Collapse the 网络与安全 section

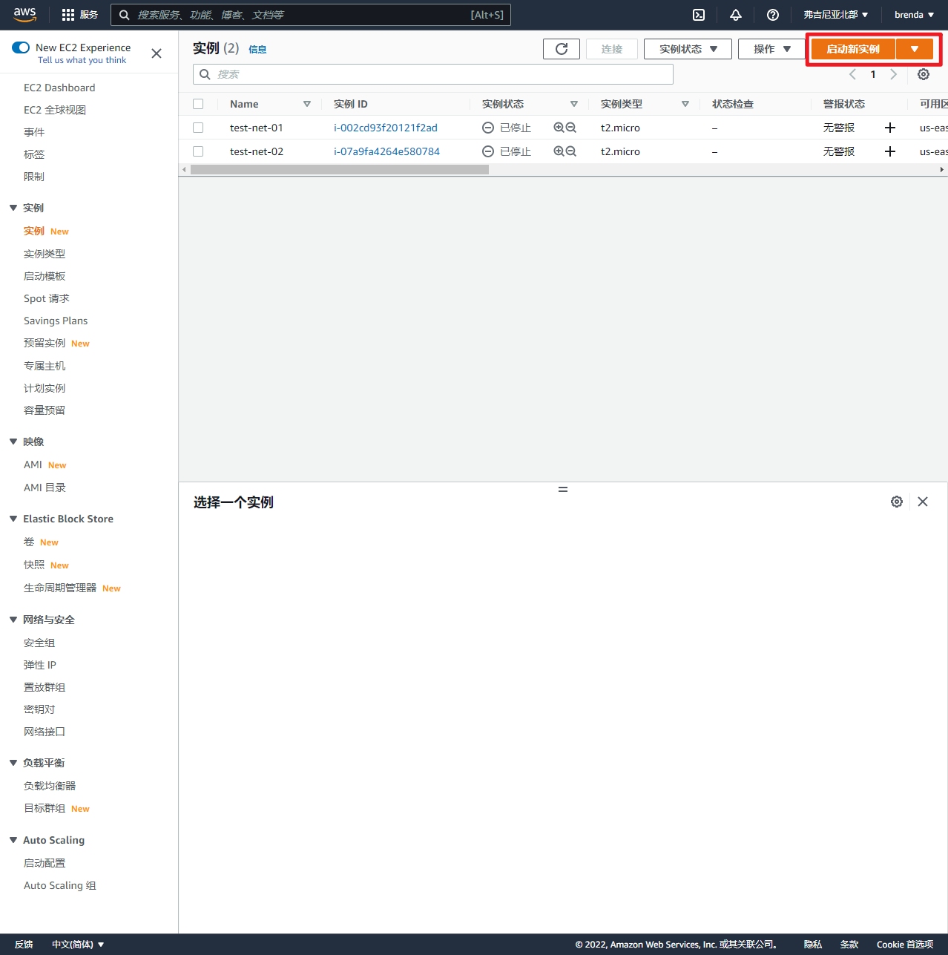tap(13, 620)
